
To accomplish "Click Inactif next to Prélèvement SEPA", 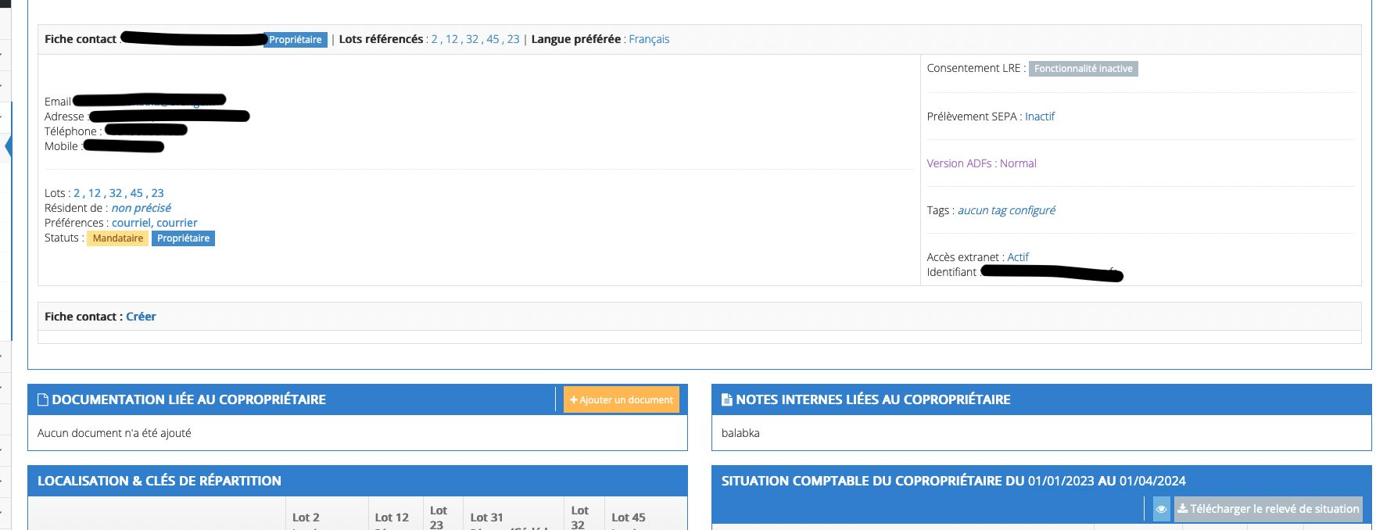I will (1040, 116).
